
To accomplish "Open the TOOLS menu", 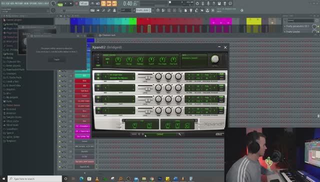I will click(x=40, y=4).
